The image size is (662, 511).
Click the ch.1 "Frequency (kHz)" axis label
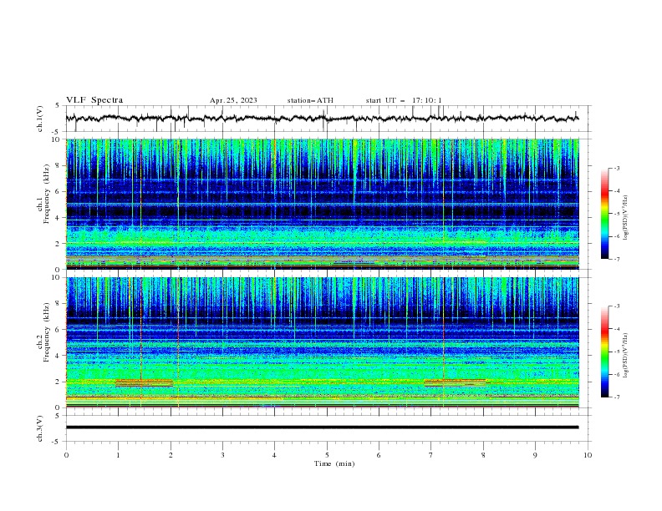(47, 194)
